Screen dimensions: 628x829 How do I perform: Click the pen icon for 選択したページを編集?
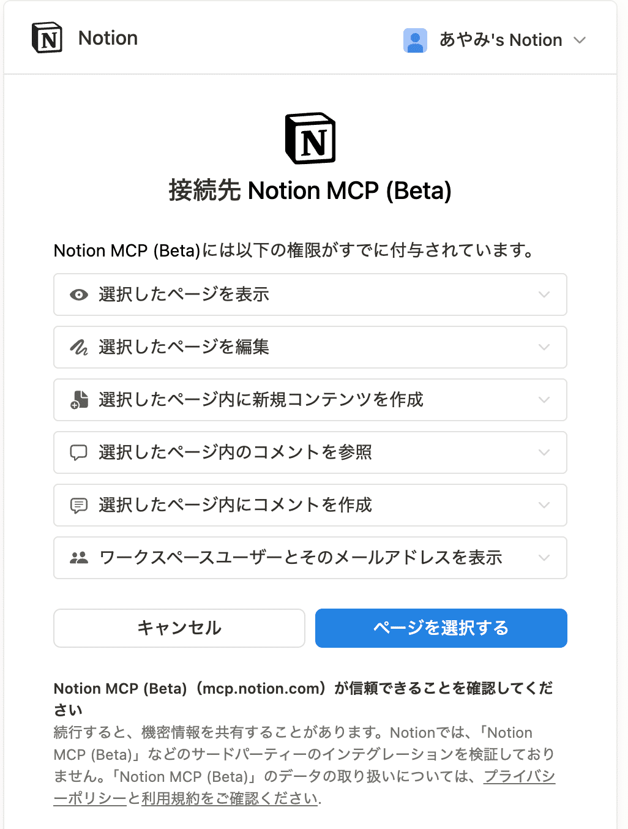point(78,347)
